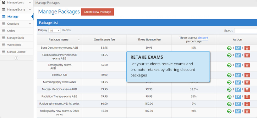This screenshot has width=257, height=118.
Task: Toggle active status for Bone Densitometry exams
Action: [229, 48]
